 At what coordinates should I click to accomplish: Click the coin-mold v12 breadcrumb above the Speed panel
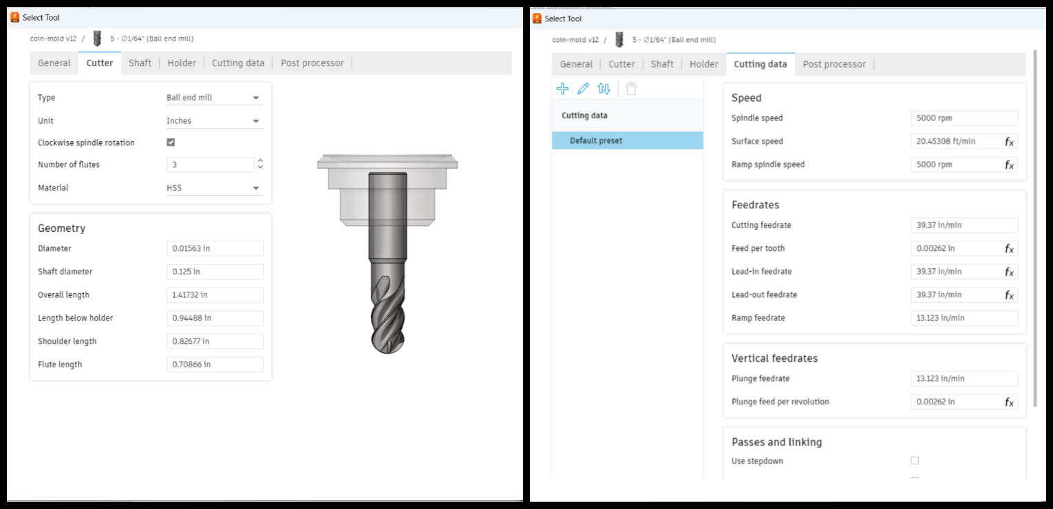575,40
